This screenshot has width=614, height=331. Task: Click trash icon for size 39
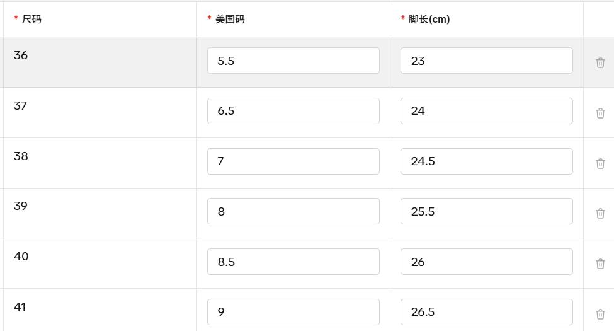pos(600,213)
